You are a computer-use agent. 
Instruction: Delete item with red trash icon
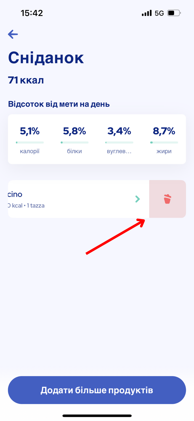167,199
